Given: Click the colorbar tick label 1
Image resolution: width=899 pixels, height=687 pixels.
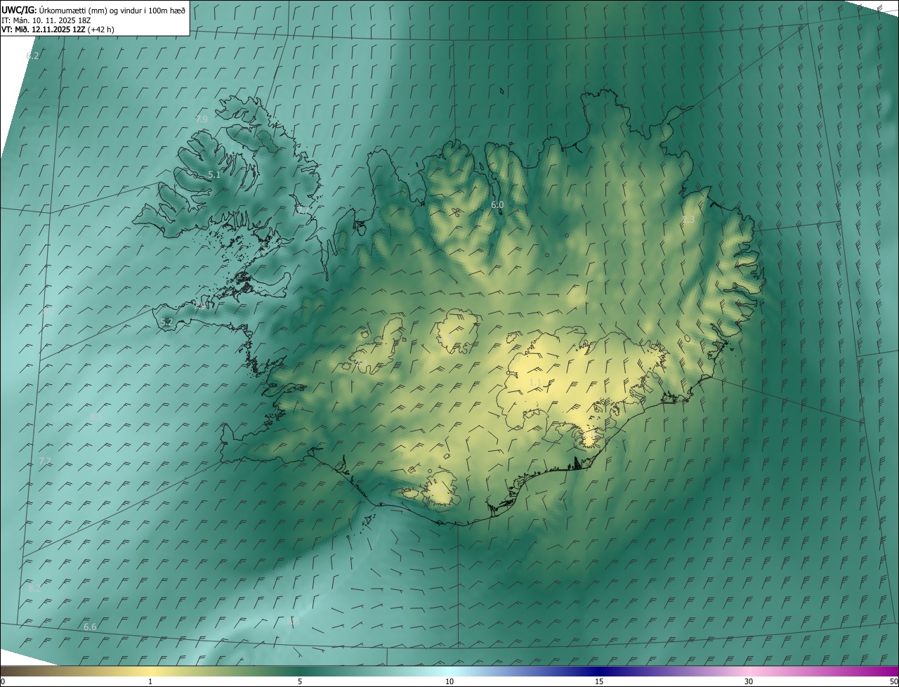Looking at the screenshot, I should tap(150, 681).
